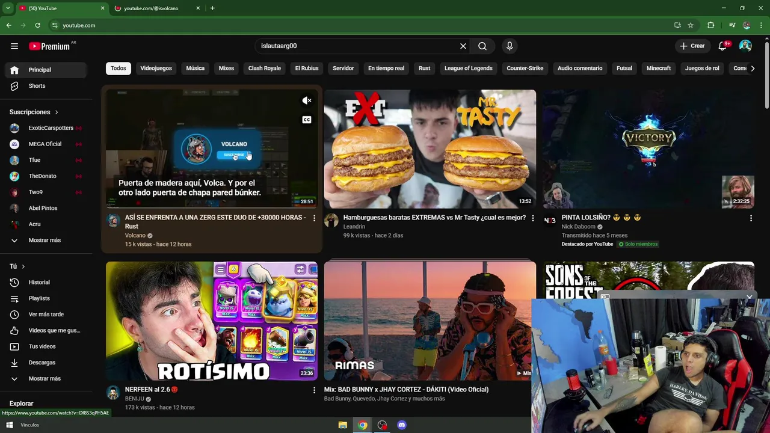Open File Explorer from taskbar

[x=343, y=425]
